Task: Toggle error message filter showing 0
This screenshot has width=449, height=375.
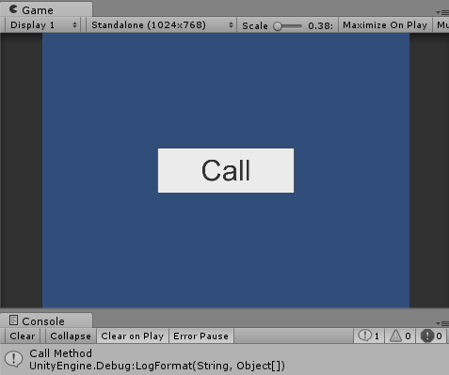Action: click(431, 336)
